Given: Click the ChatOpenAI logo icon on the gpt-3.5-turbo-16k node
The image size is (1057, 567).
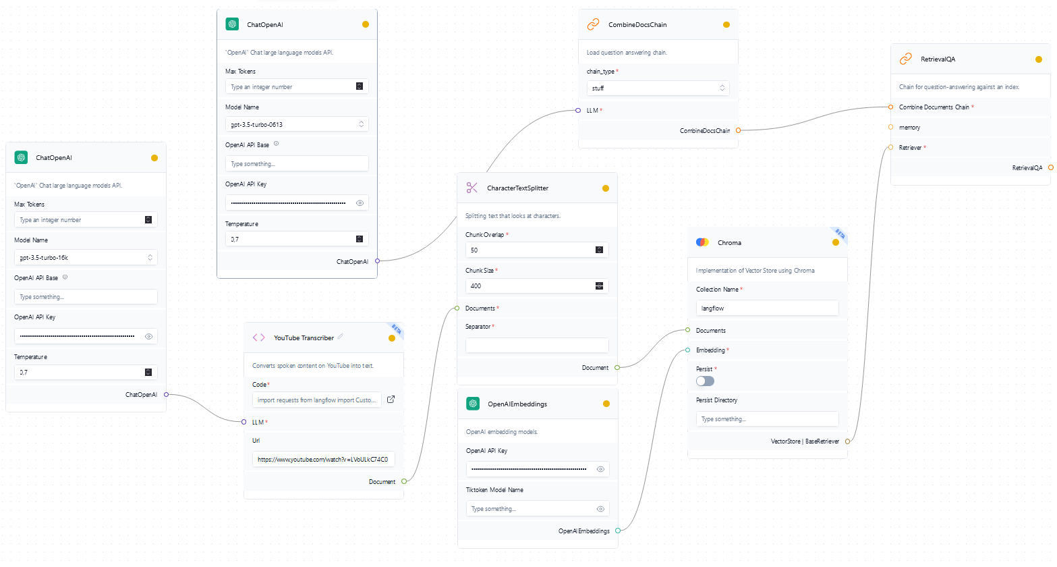Looking at the screenshot, I should click(21, 157).
